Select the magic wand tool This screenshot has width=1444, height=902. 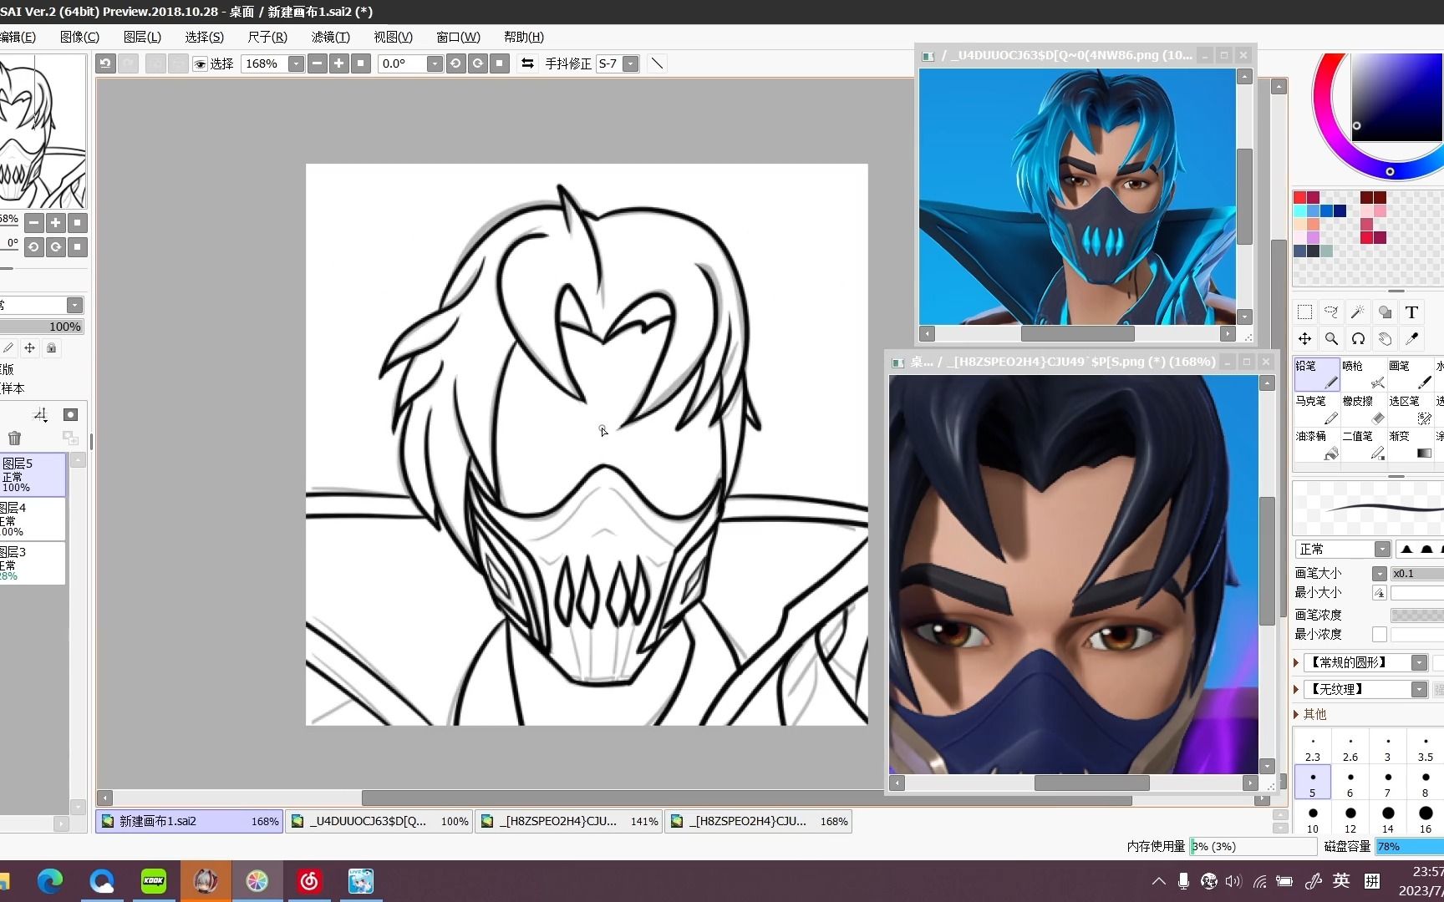(x=1358, y=312)
